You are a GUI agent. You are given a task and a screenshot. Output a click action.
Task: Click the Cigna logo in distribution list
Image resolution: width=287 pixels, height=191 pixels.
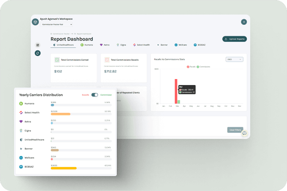pos(21,131)
